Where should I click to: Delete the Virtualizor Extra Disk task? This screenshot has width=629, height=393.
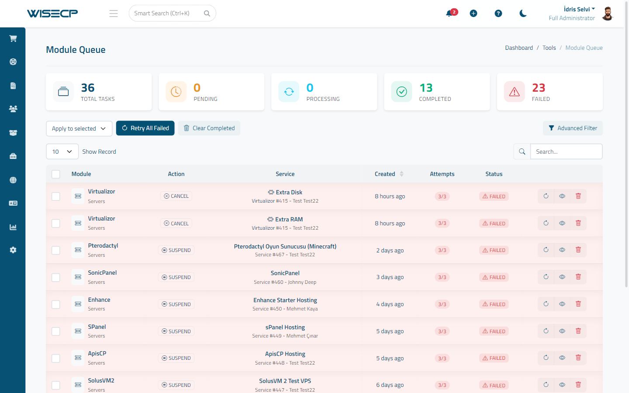point(578,196)
